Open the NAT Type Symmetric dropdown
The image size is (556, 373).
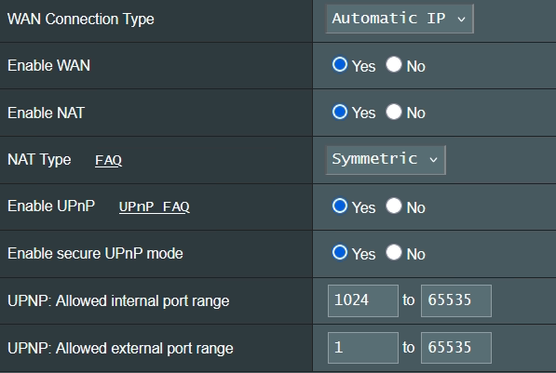coord(386,160)
